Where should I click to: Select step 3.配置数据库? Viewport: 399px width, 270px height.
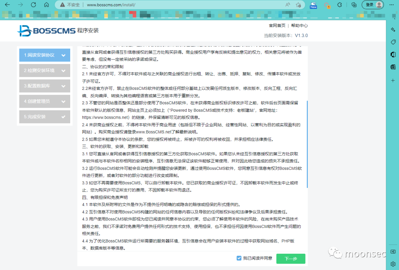[x=45, y=86]
